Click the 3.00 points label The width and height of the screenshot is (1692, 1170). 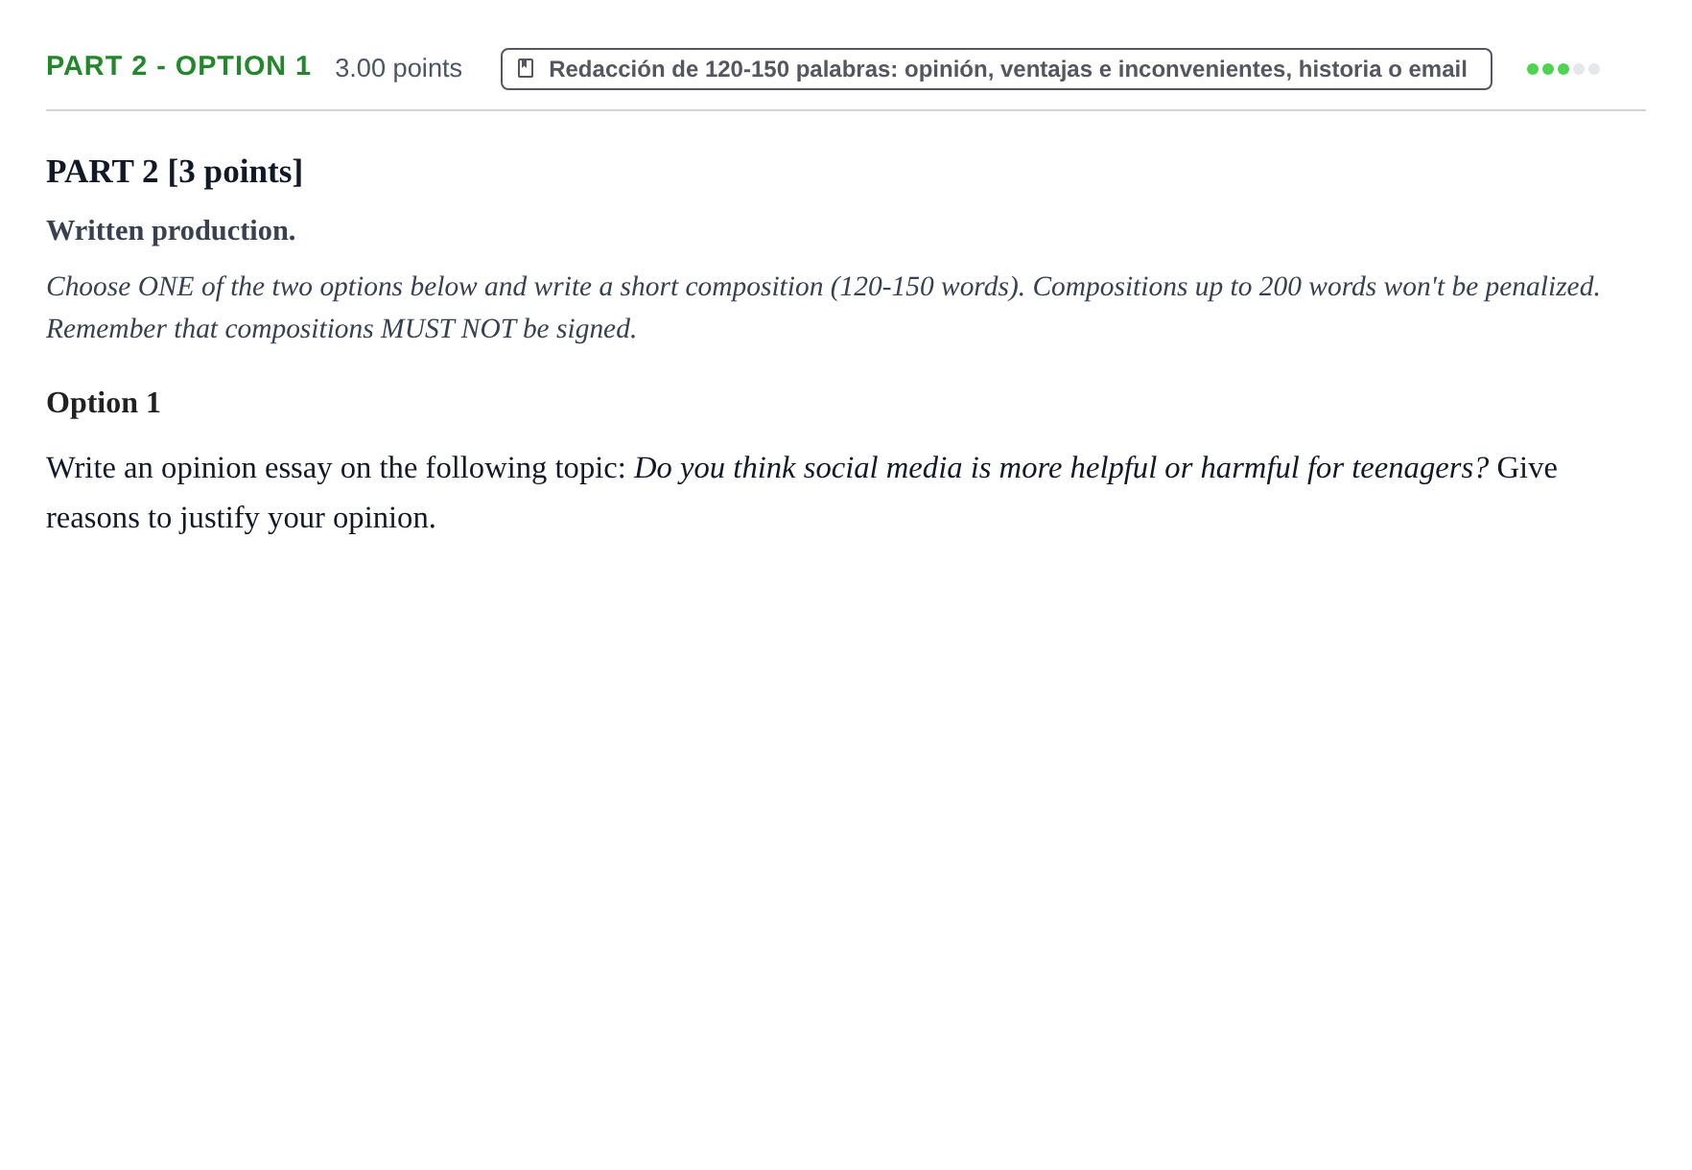[398, 68]
